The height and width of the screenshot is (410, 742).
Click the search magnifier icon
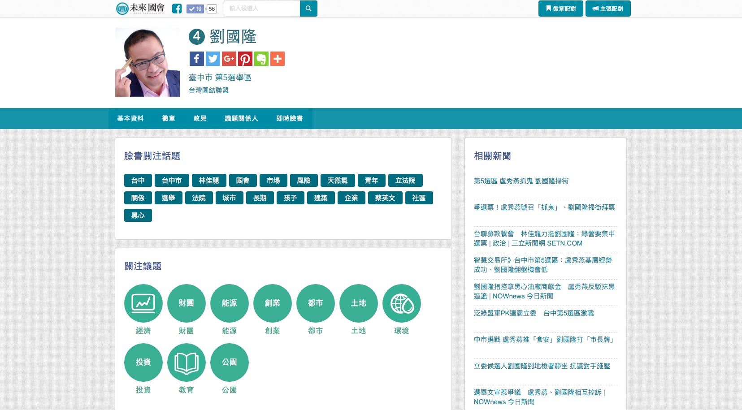point(308,8)
